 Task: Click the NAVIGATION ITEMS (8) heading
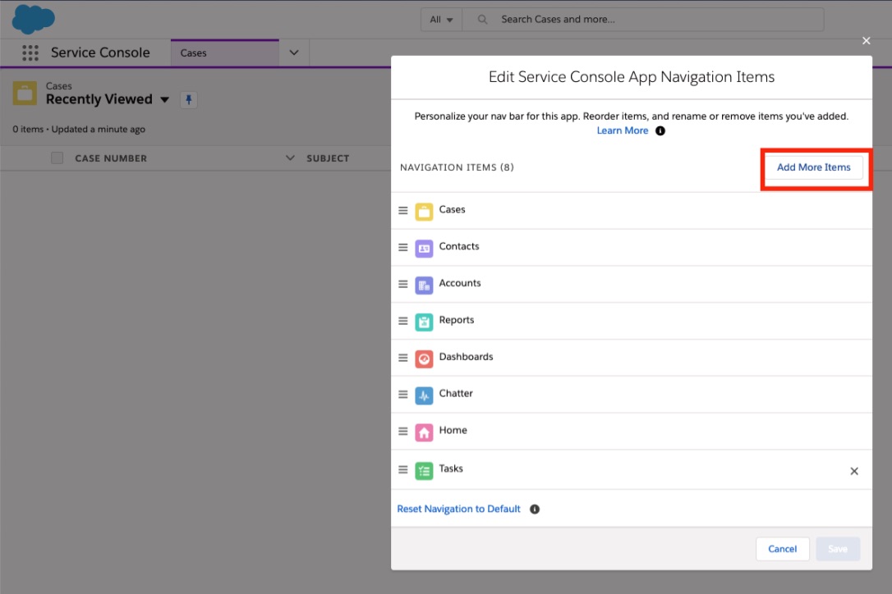(x=457, y=167)
